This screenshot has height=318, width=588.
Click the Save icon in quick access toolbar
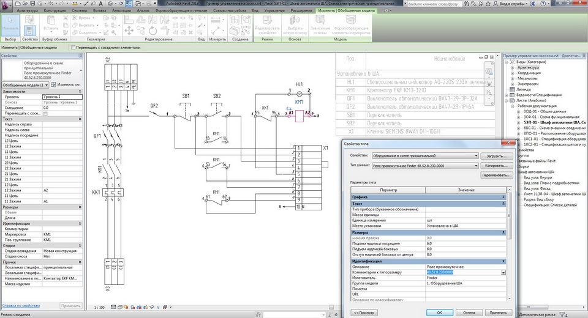point(34,4)
